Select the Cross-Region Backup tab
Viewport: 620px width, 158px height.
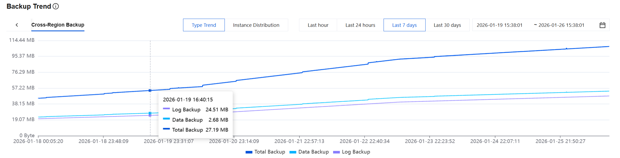point(58,25)
